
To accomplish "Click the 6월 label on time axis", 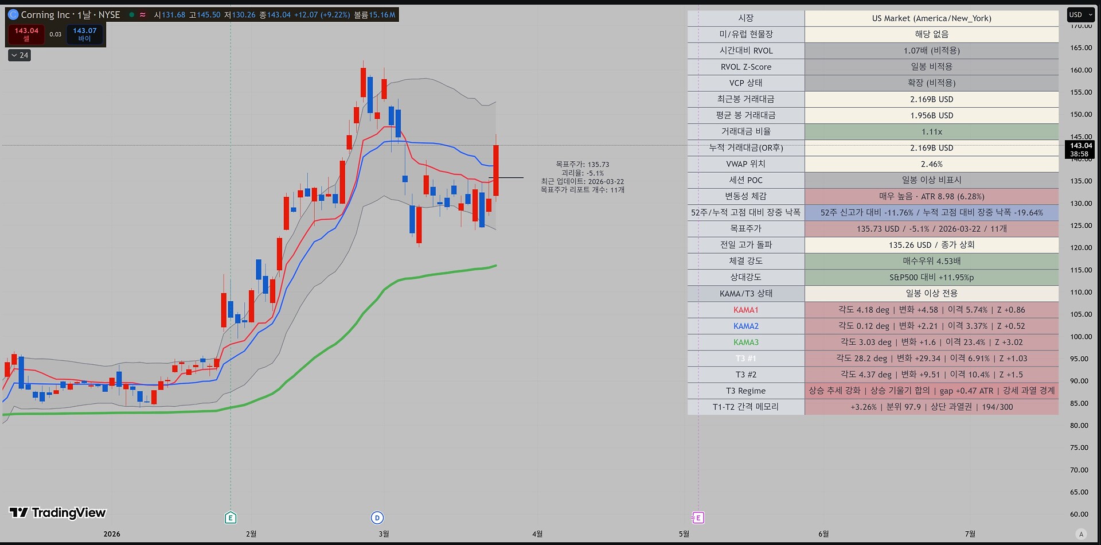I will click(823, 534).
